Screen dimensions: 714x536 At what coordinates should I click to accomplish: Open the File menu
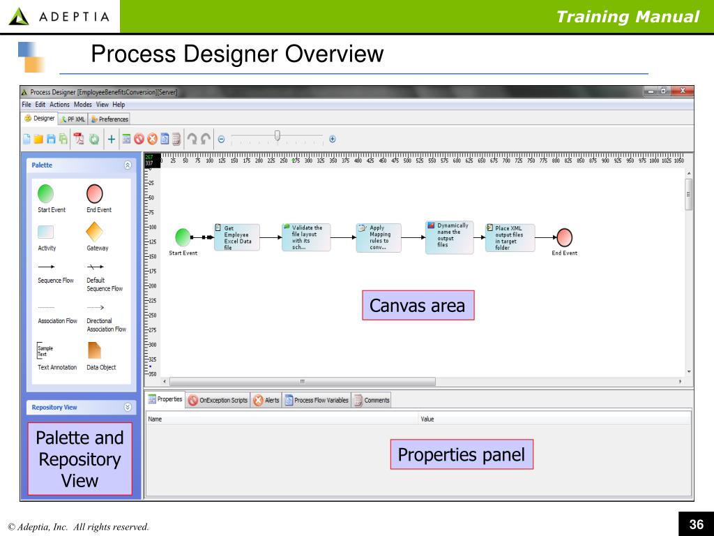coord(26,105)
